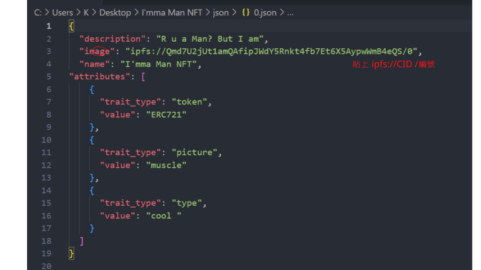Screen dimensions: 481x270
Task: Click the "R u a Man? But I am" string
Action: 210,39
